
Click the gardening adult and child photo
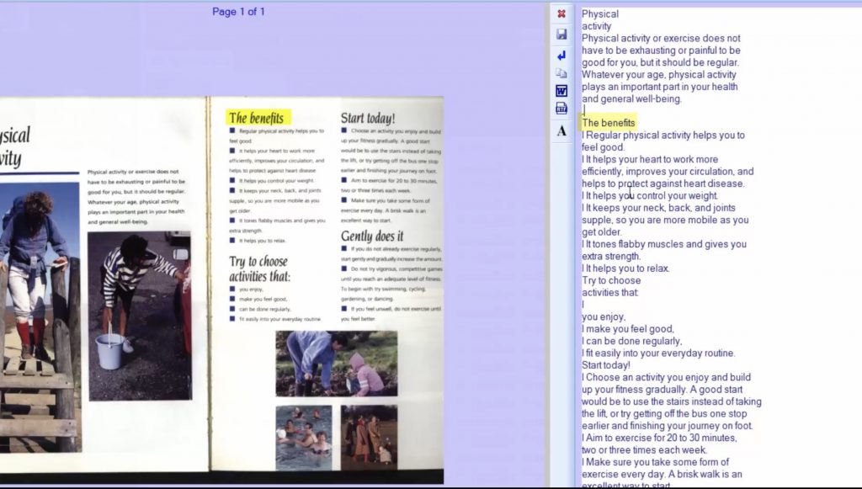[337, 364]
